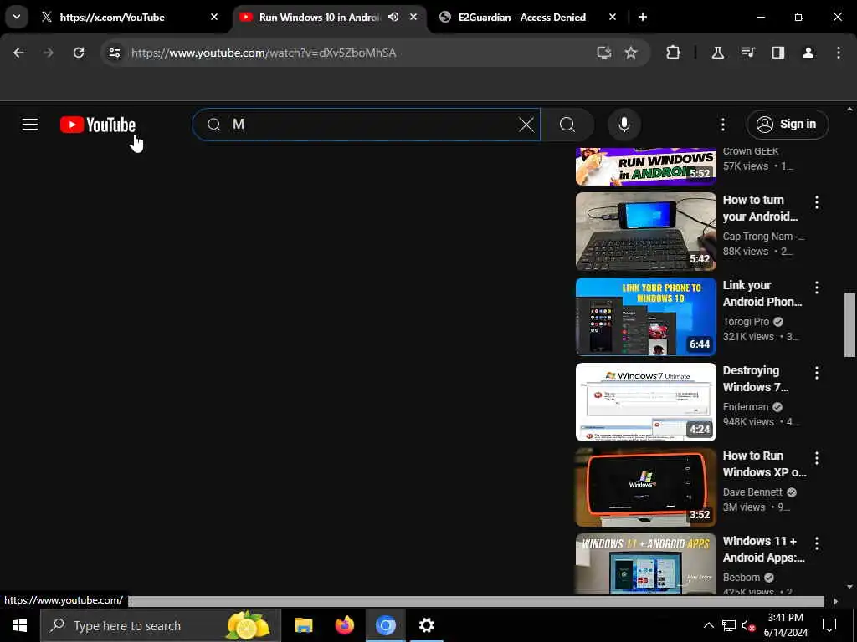Clear the YouTube search box text
The width and height of the screenshot is (857, 642).
526,125
